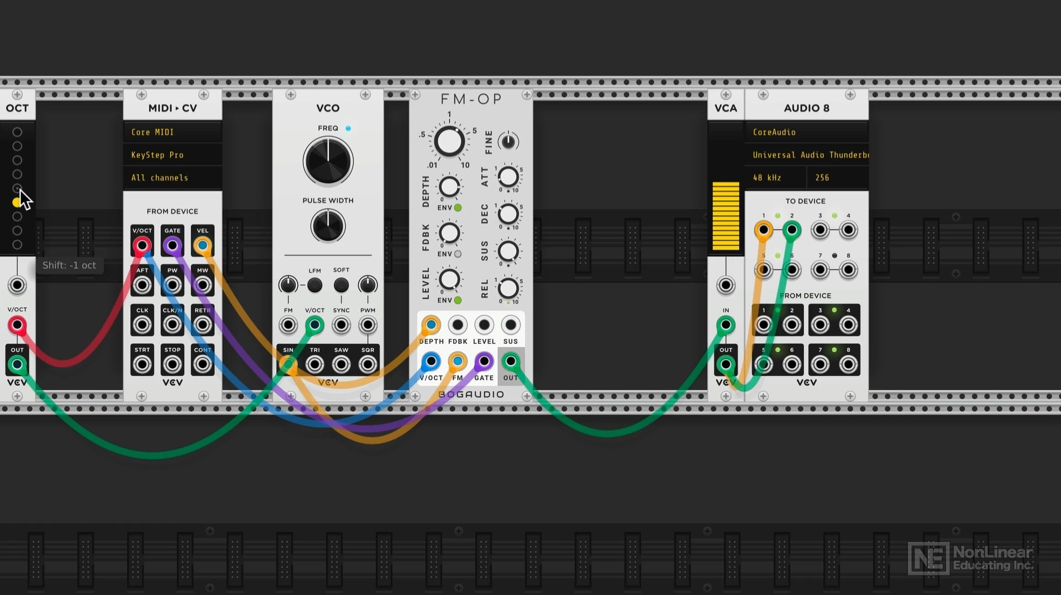
Task: Select the lit -1 octave shift on OCT
Action: 17,203
